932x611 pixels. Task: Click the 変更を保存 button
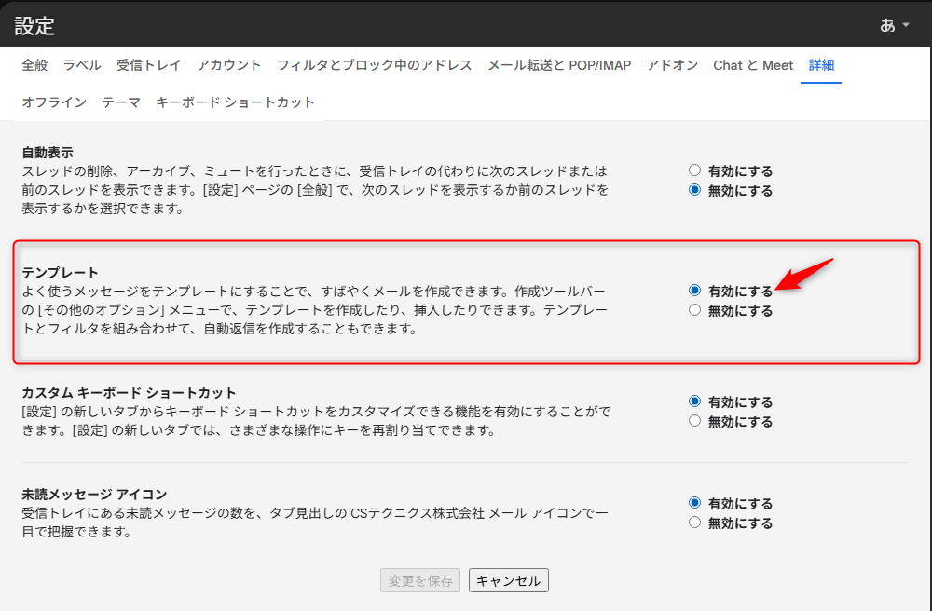coord(420,580)
